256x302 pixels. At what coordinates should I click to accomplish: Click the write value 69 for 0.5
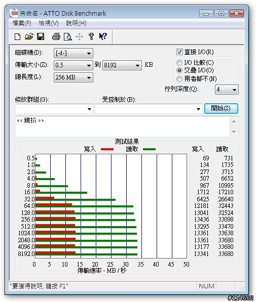click(x=206, y=158)
